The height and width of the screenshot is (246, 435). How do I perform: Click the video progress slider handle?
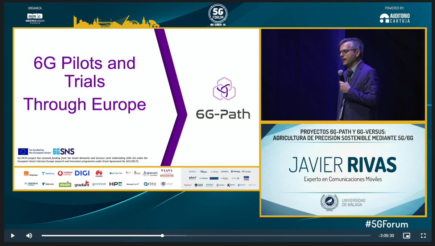pyautogui.click(x=162, y=236)
